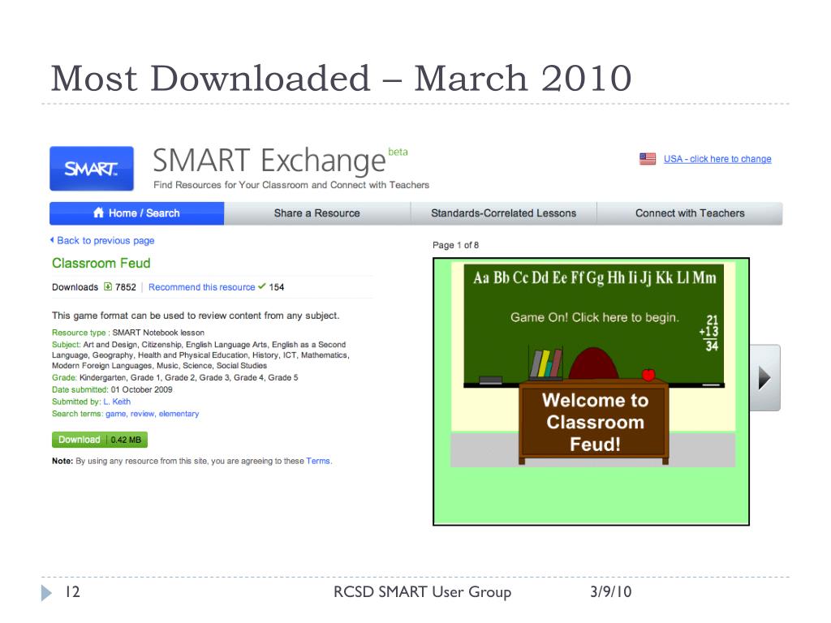Screen dimensions: 831x623
Task: Click the green recommend checkmark icon
Action: (x=262, y=286)
